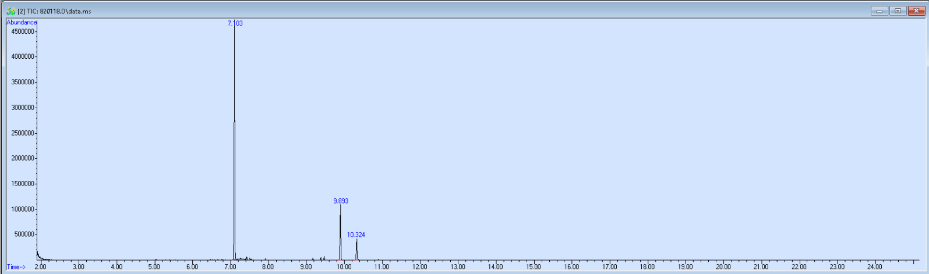Click the 21.00 time axis value
The image size is (929, 274).
tap(761, 267)
